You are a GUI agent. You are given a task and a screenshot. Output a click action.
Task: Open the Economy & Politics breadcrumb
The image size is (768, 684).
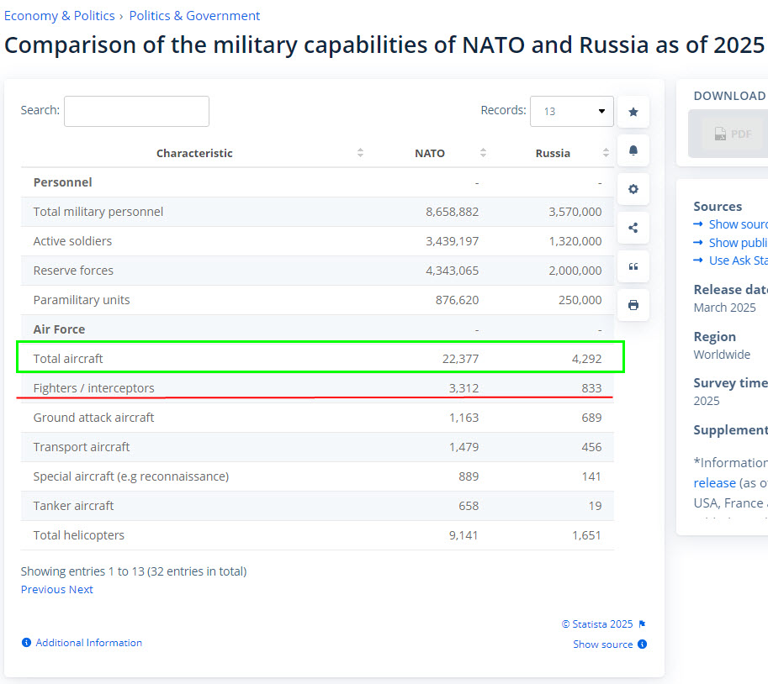pos(59,16)
